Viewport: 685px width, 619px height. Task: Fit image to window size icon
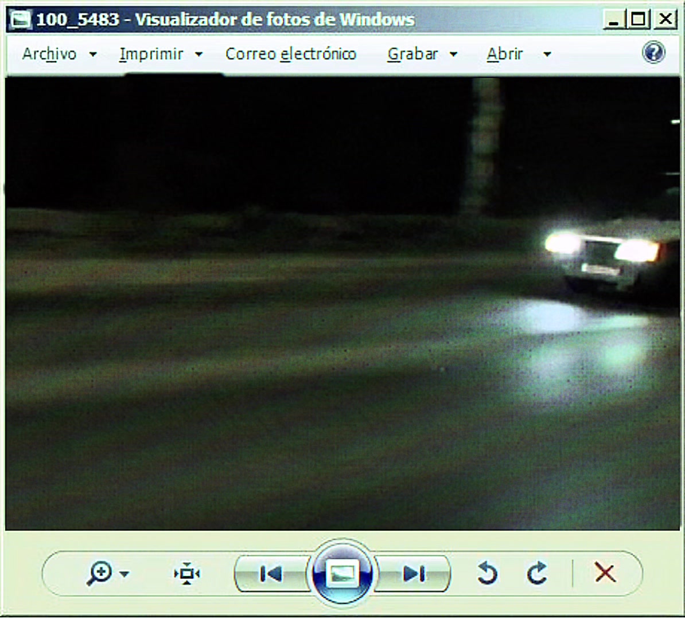coord(186,573)
